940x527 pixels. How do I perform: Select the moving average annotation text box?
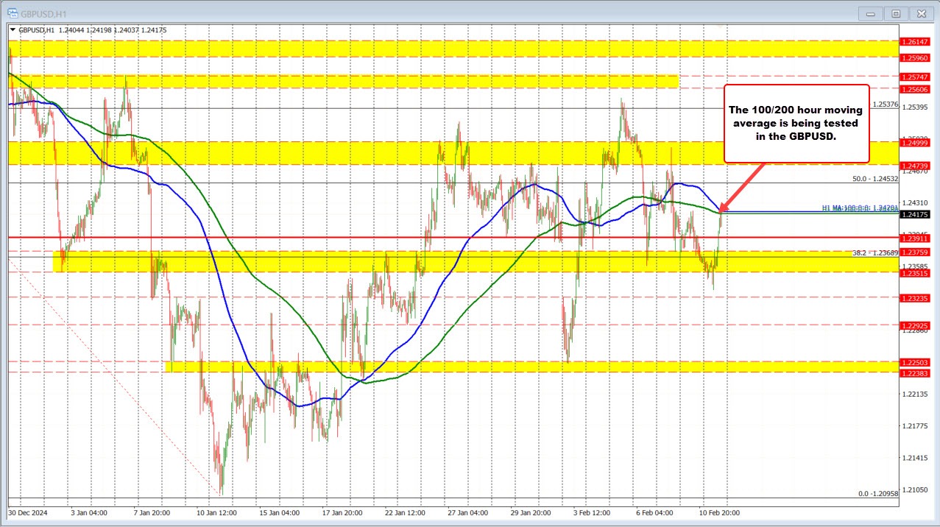click(x=797, y=123)
